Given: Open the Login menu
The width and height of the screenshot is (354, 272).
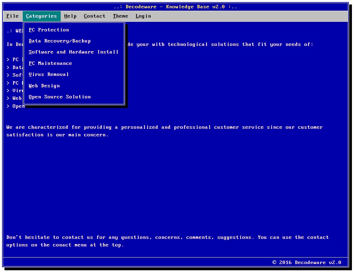Looking at the screenshot, I should tap(143, 16).
